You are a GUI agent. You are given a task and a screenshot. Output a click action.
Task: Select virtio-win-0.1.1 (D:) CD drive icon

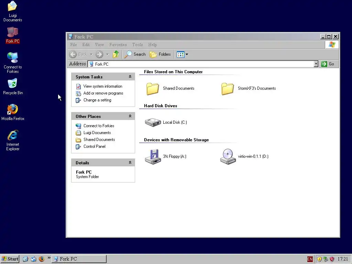tap(228, 156)
